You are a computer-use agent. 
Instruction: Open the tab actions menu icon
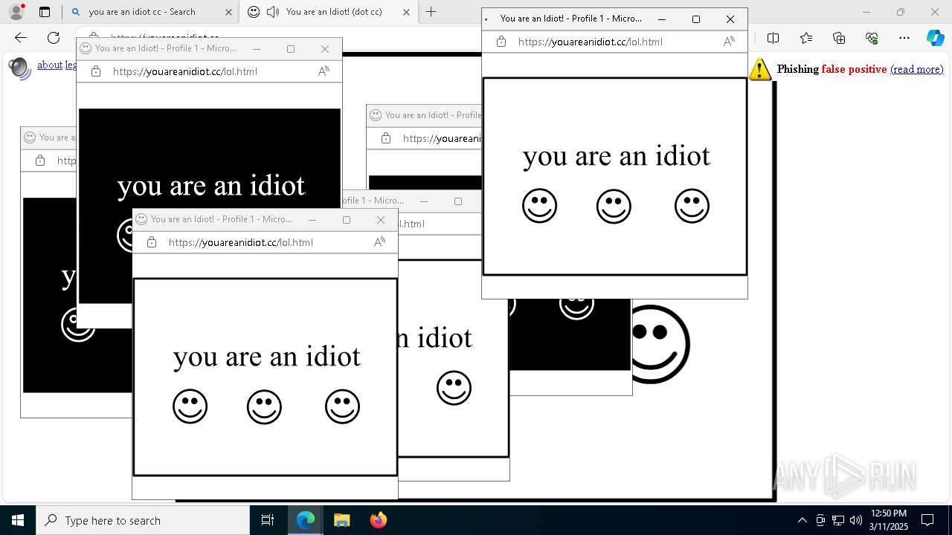coord(45,12)
